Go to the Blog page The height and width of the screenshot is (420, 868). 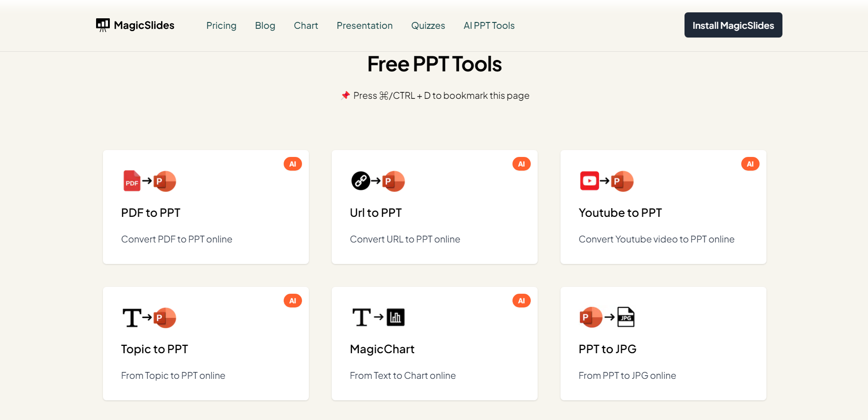click(265, 26)
